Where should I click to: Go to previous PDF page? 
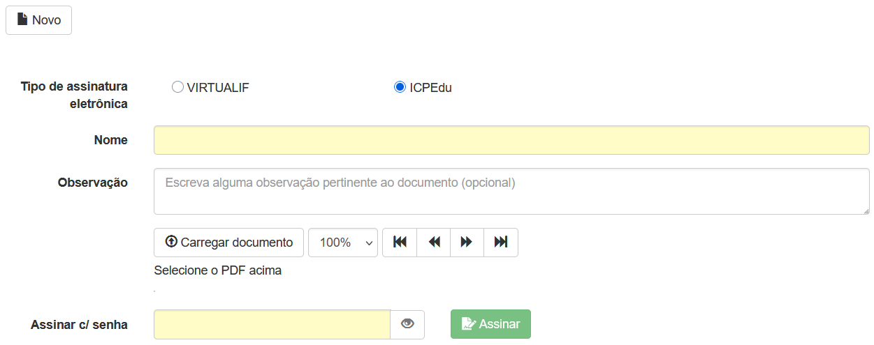[434, 243]
